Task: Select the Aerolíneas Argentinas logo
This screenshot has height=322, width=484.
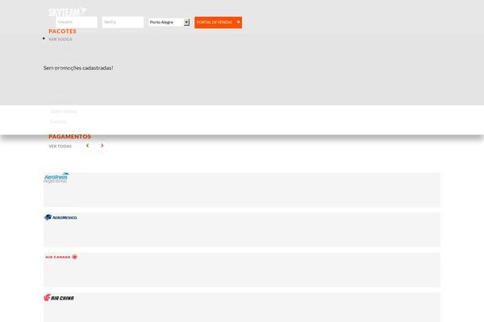Action: [x=56, y=178]
